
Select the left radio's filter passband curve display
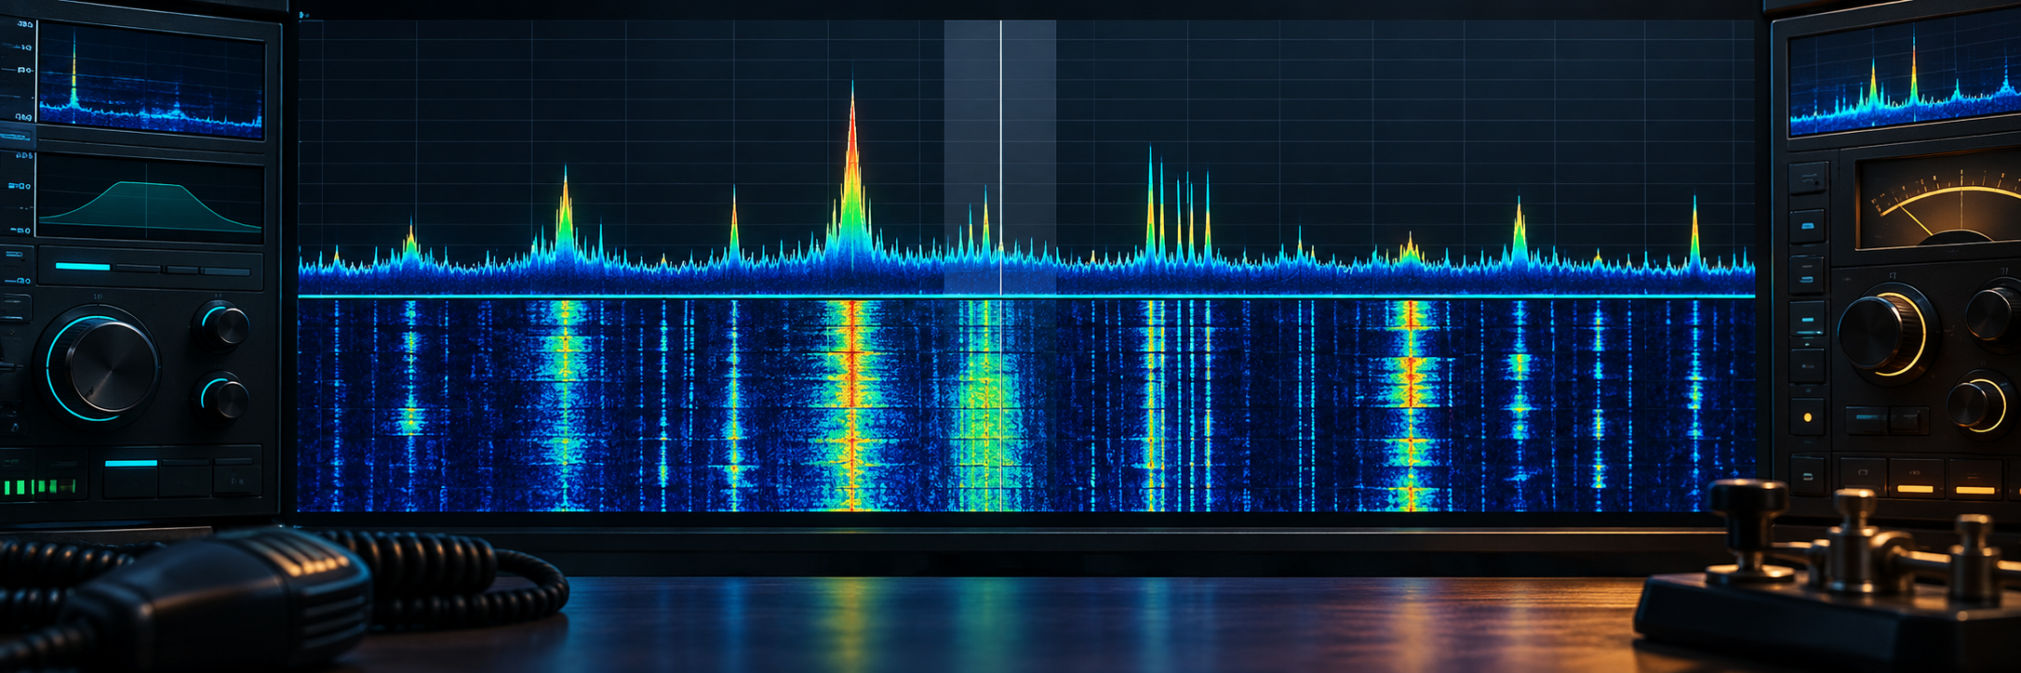point(151,200)
